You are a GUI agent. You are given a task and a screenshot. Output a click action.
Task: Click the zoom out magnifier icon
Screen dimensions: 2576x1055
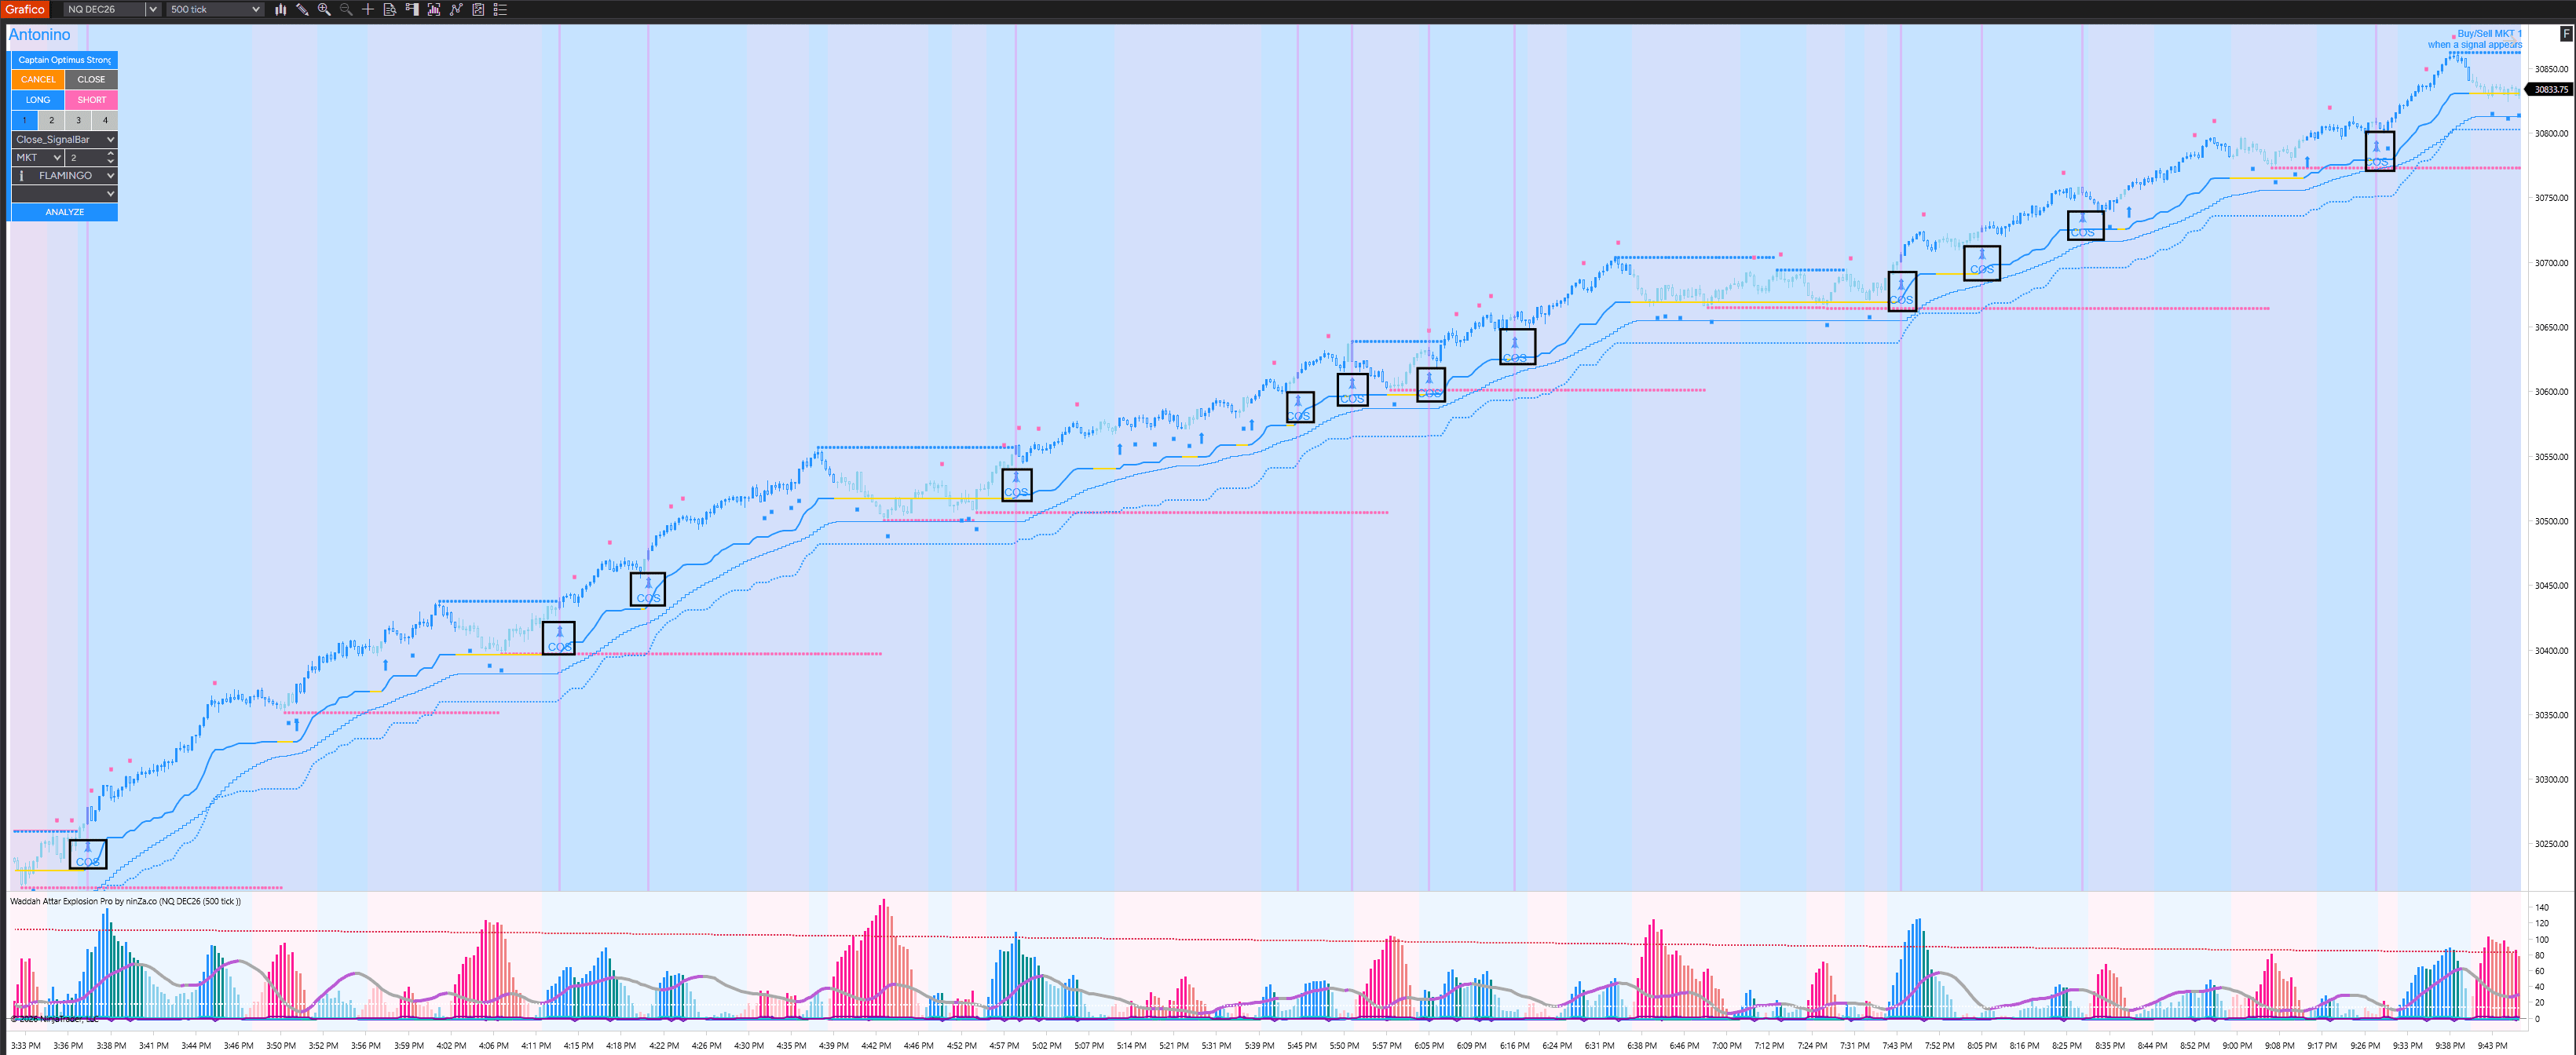pyautogui.click(x=346, y=9)
